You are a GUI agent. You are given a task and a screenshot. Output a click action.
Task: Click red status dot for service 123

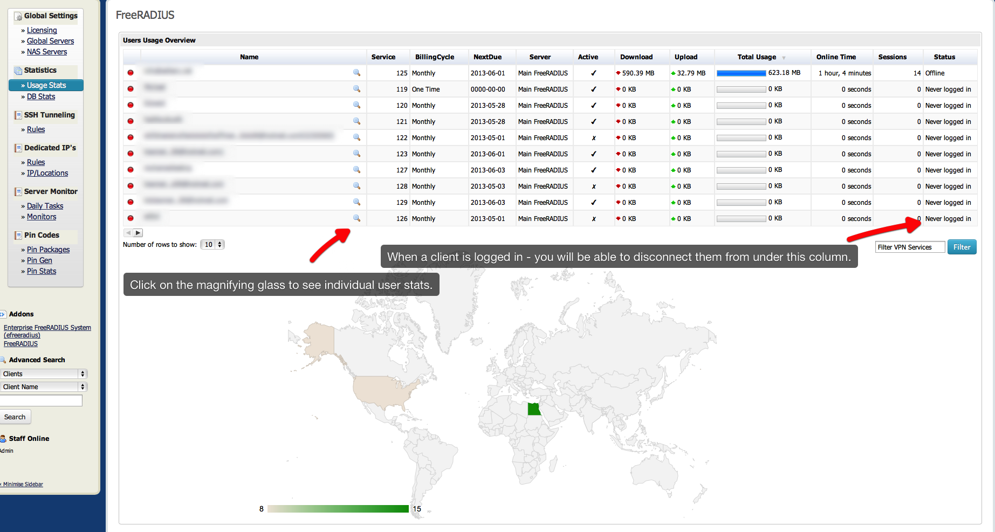click(x=131, y=154)
